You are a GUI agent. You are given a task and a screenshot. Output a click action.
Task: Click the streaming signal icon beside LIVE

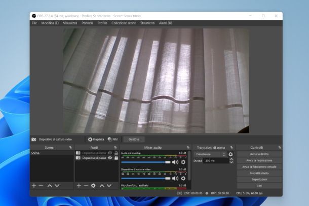coord(179,193)
